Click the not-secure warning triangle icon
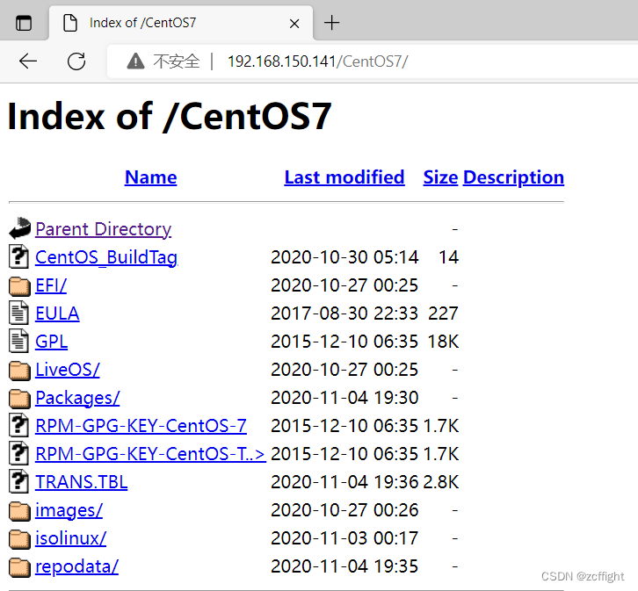 pos(135,61)
